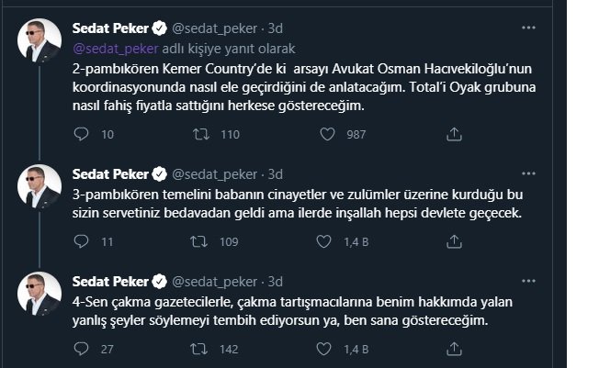Share the '3-pambıkören temelini' tweet
599x368 pixels.
(x=454, y=241)
